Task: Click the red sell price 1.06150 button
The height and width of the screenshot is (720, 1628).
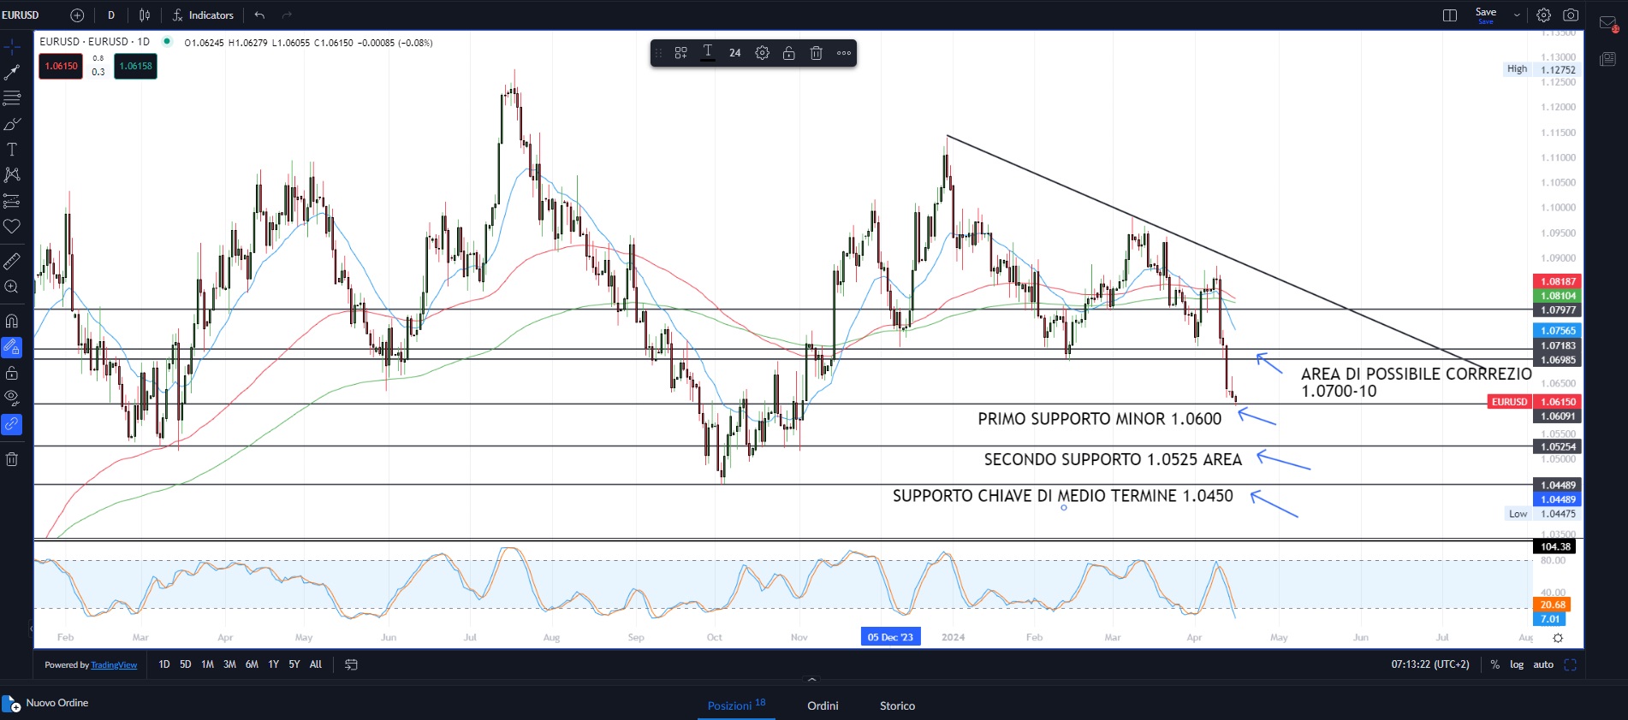Action: pos(61,66)
